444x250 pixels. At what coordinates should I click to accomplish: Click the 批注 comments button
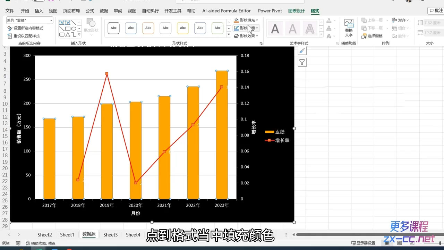[436, 11]
